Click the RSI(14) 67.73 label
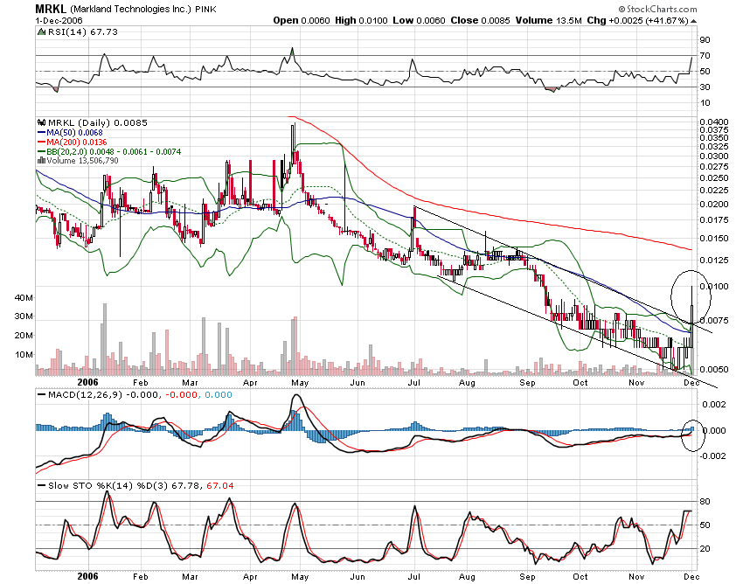Screen dimensions: 743x584 pyautogui.click(x=83, y=32)
